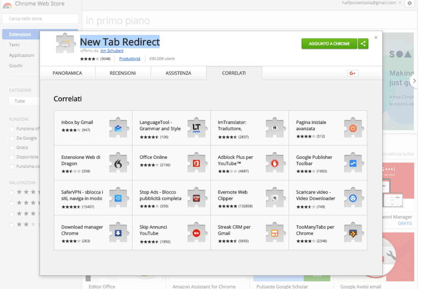Image resolution: width=425 pixels, height=289 pixels.
Task: Enable the Da Google checkbox
Action: click(12, 138)
